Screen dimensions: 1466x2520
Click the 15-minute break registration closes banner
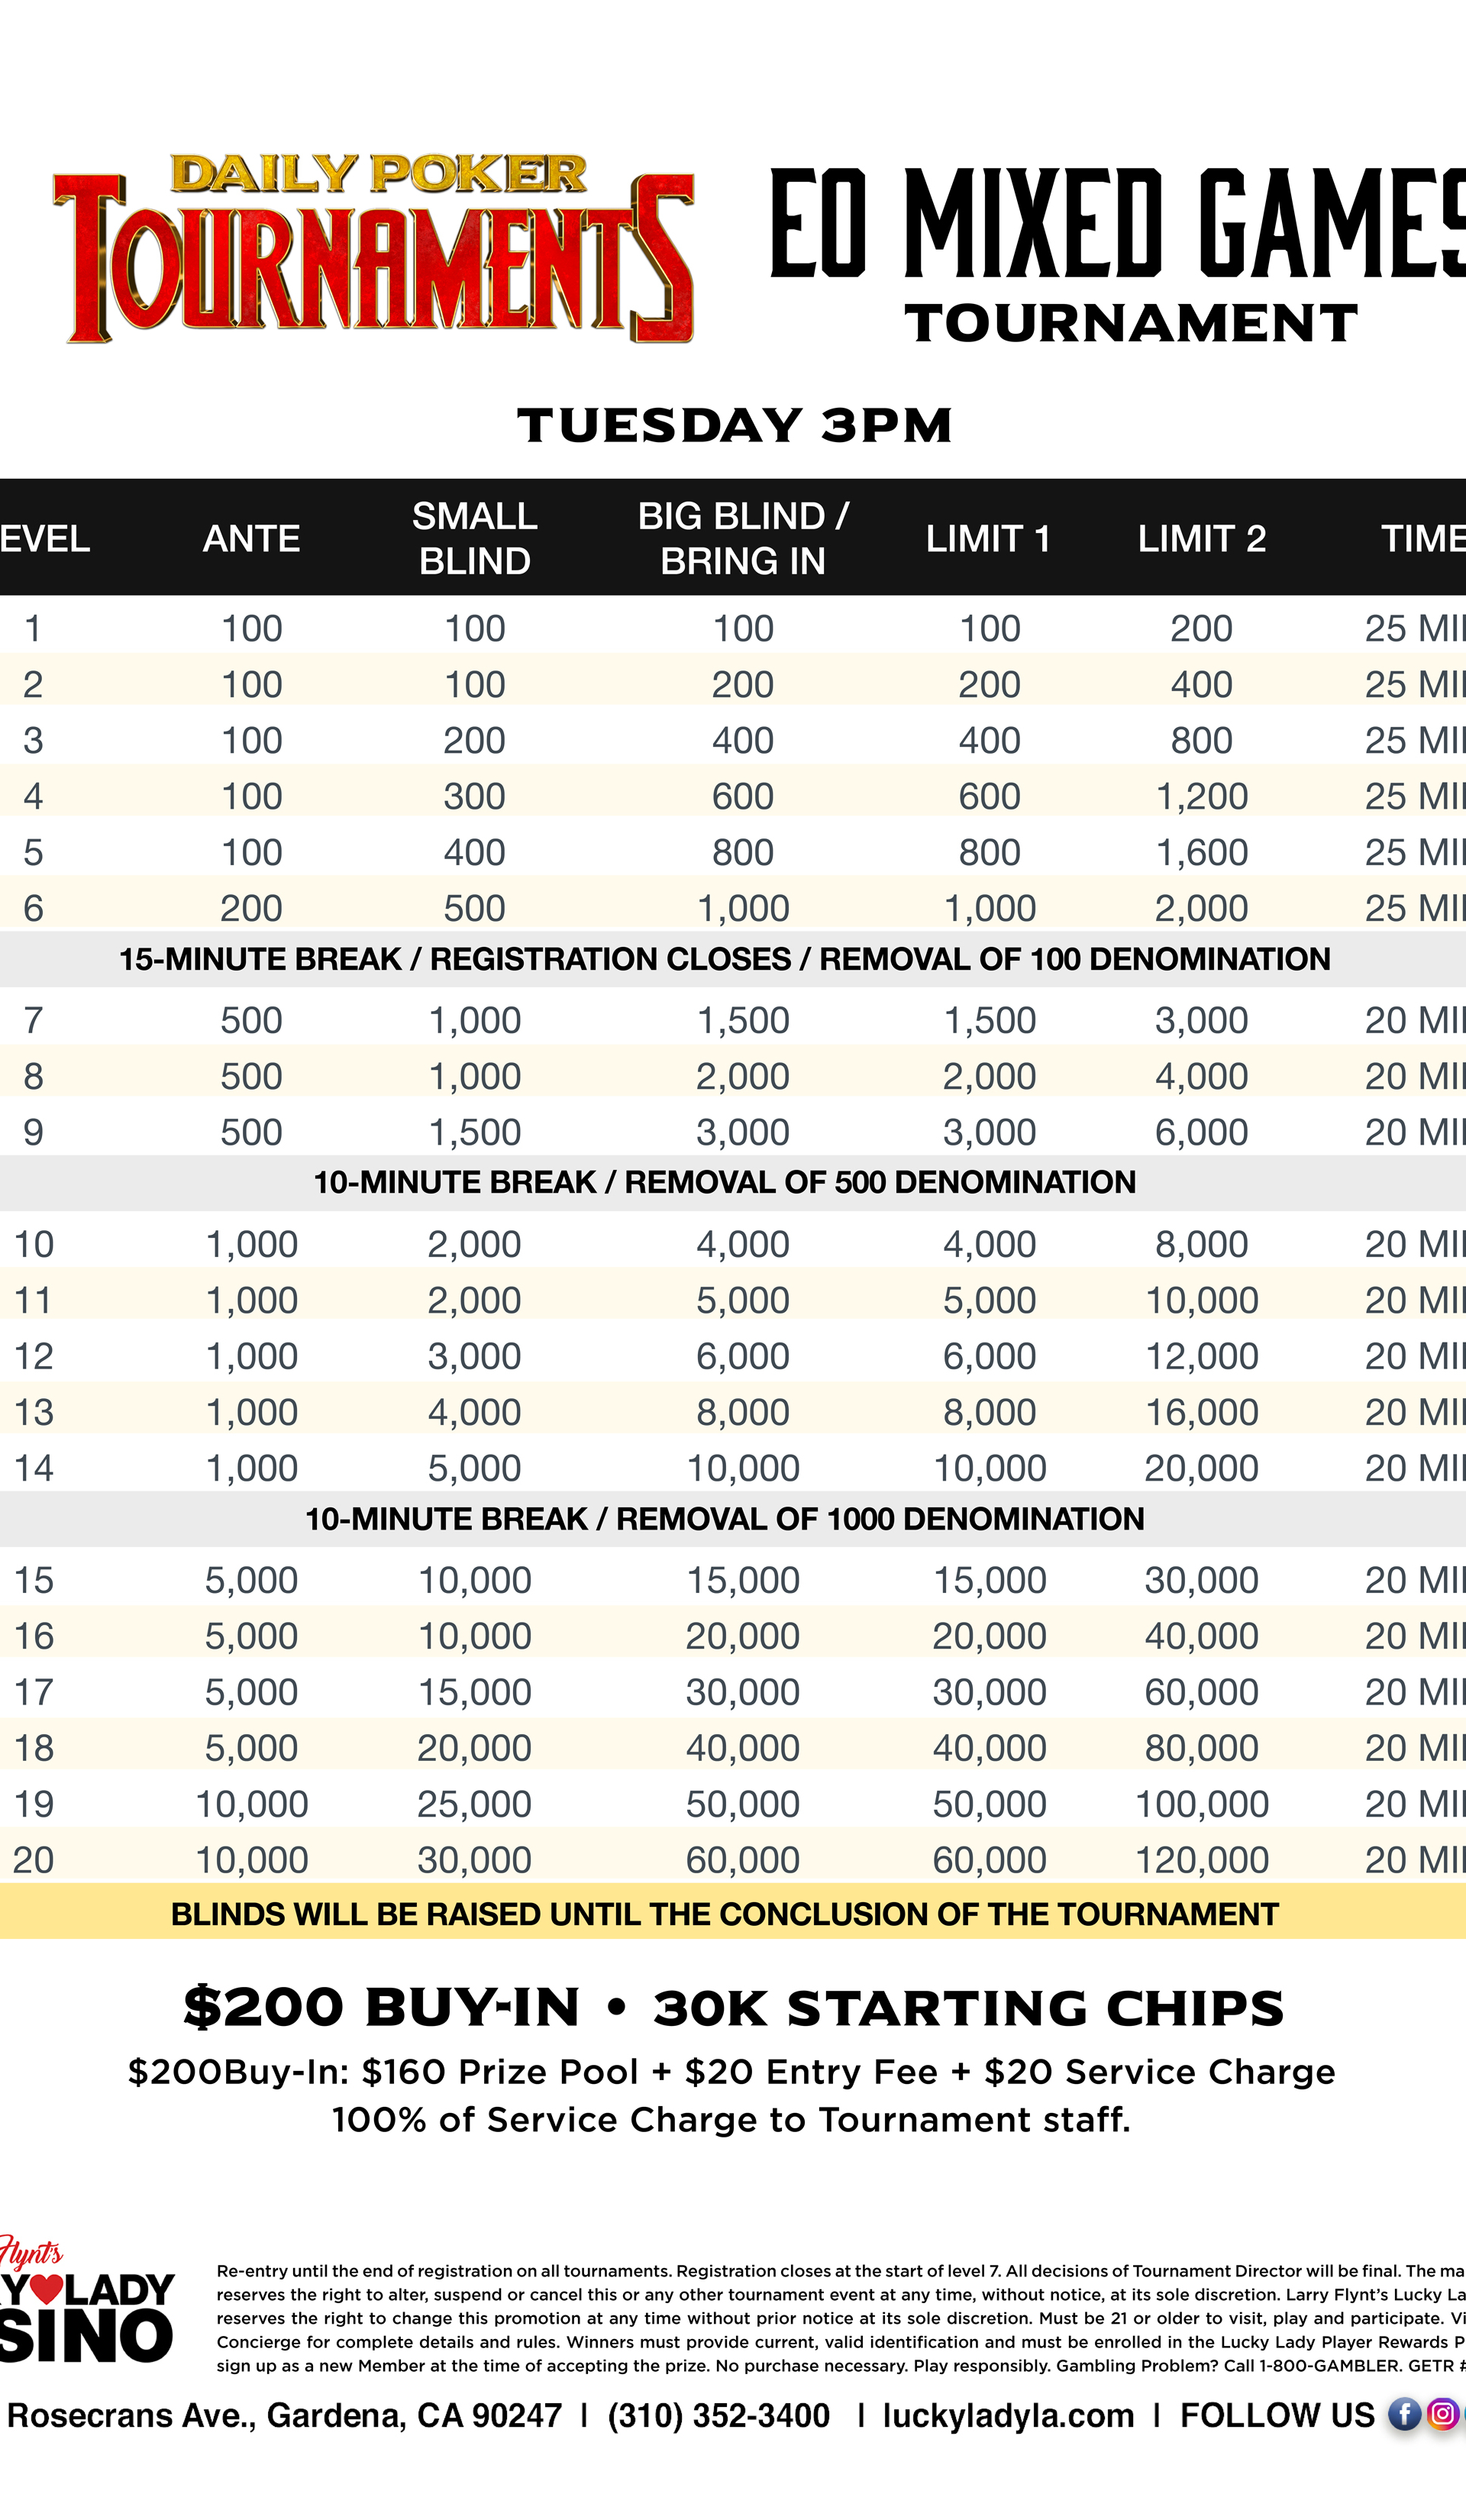click(x=724, y=959)
